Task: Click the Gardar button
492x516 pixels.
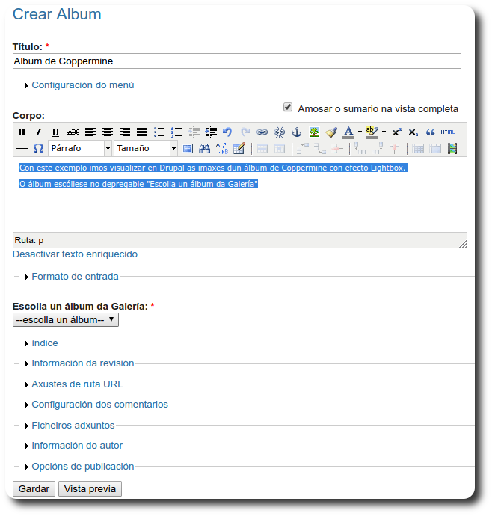Action: 34,489
